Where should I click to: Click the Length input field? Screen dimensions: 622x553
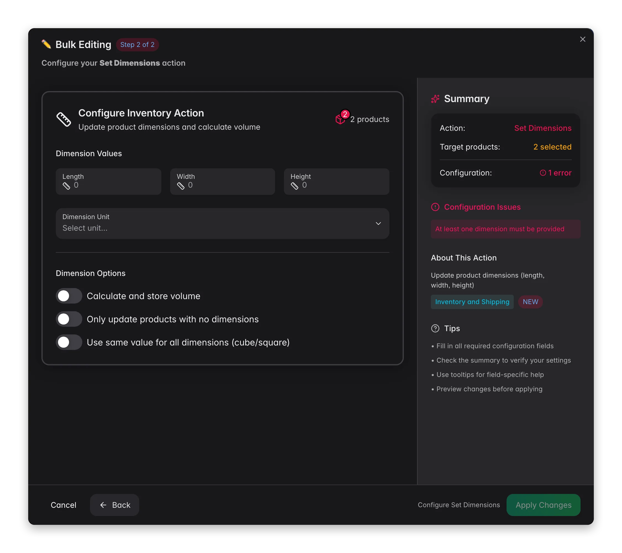(x=108, y=182)
